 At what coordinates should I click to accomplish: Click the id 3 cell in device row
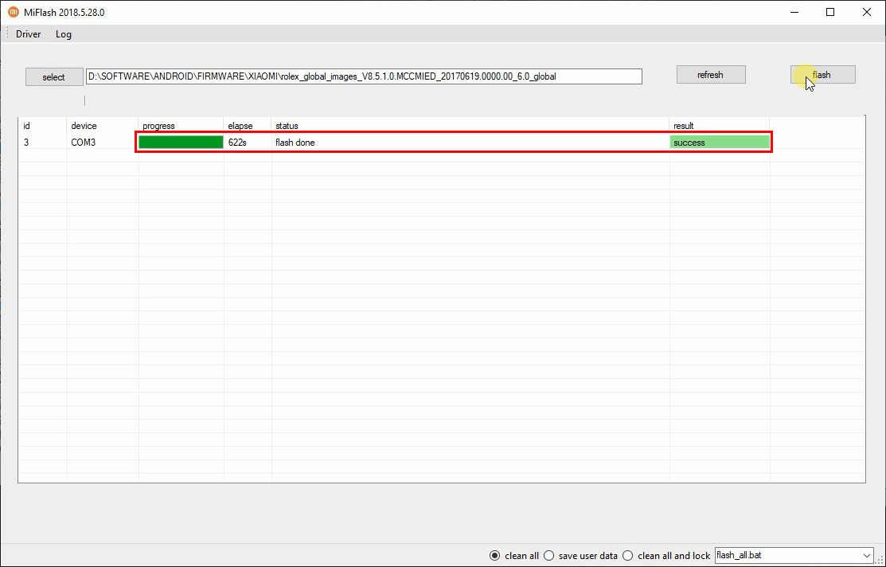coord(26,143)
